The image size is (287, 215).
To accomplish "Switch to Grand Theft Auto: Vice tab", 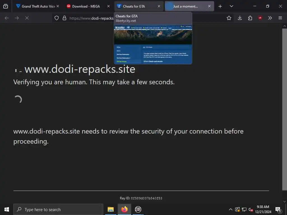I will (x=37, y=6).
